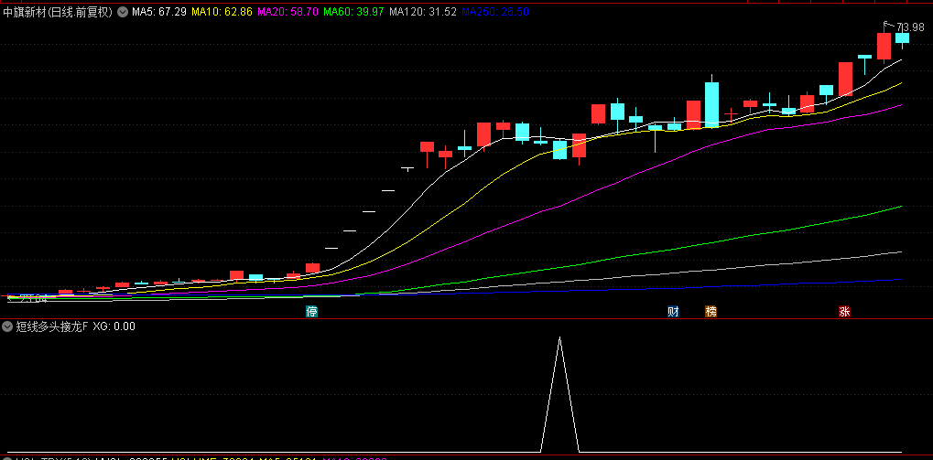The width and height of the screenshot is (933, 460).
Task: Click the 停 suspension marker icon
Action: tap(311, 312)
